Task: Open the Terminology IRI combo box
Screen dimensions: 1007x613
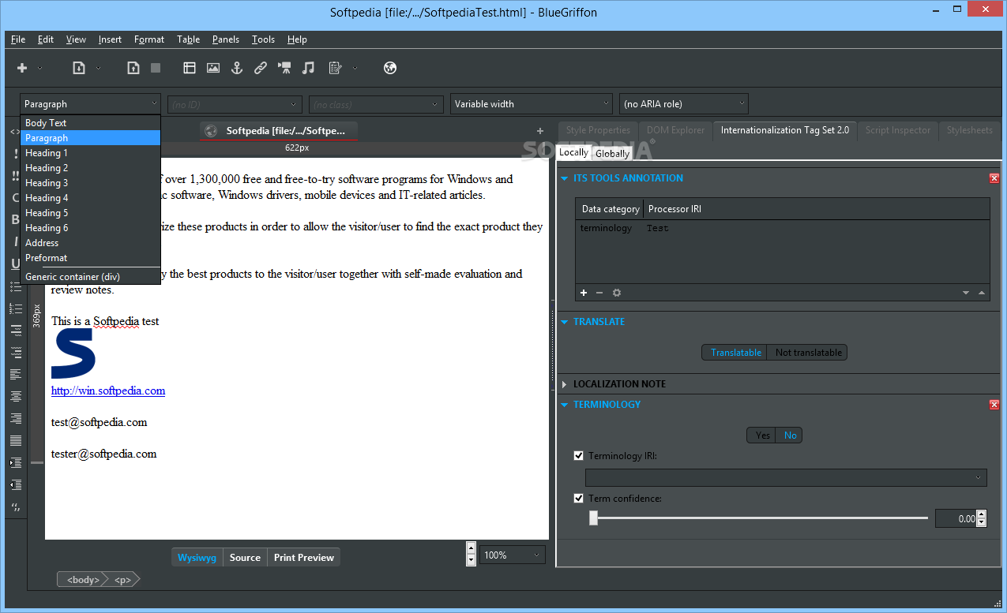Action: pos(786,477)
